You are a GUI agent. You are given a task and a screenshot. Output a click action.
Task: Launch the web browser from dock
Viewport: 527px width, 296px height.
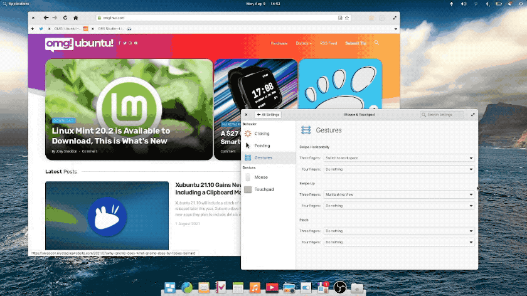click(x=187, y=288)
